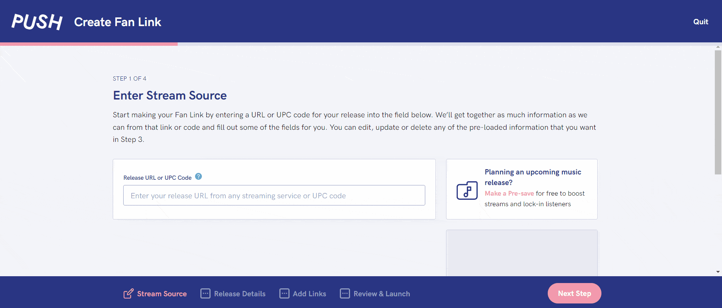Click the Enter Stream Source heading
This screenshot has height=308, width=722.
(x=170, y=95)
